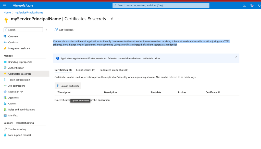
Task: Click the Got feedback? link
Action: coord(67,30)
